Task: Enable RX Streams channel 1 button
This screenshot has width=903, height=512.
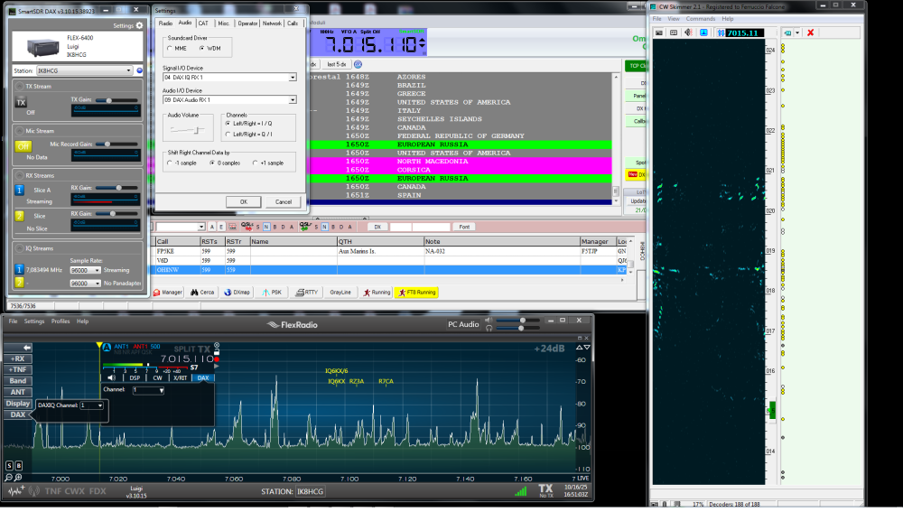Action: coord(20,191)
